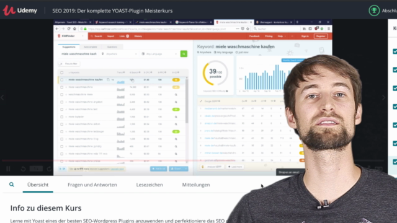Pause the course video
This screenshot has height=223, width=397.
[x=8, y=168]
